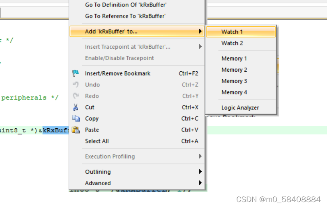Image resolution: width=327 pixels, height=207 pixels.
Task: Choose Memory 2 from the submenu
Action: (x=241, y=70)
